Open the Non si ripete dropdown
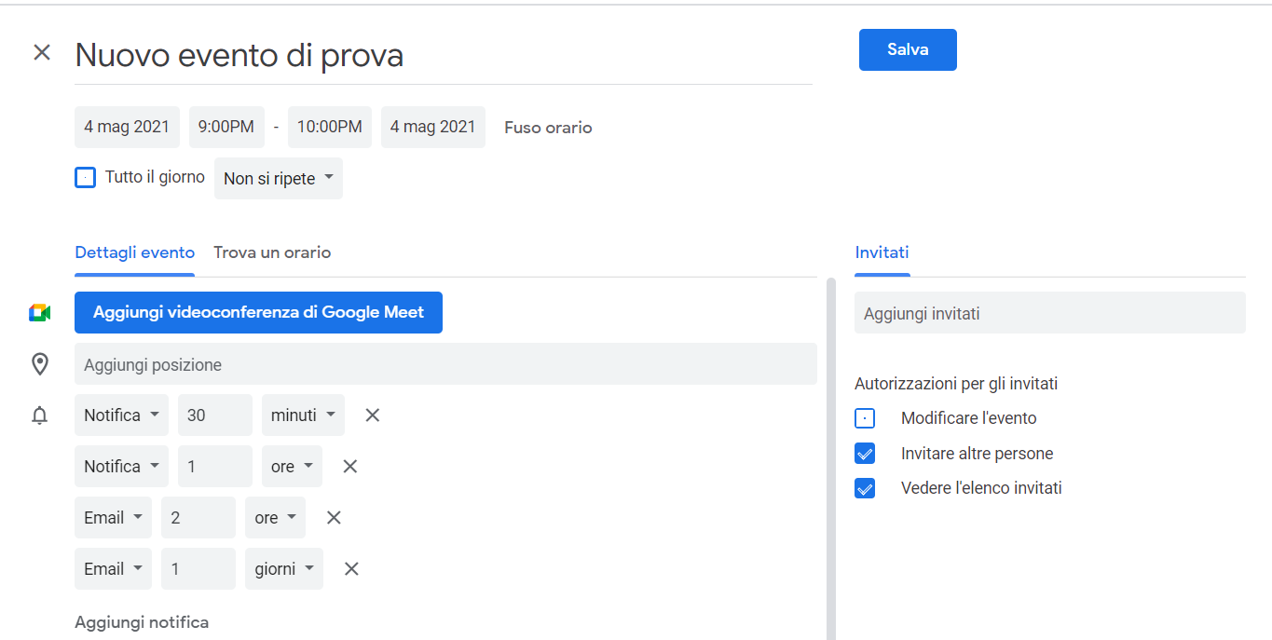This screenshot has width=1272, height=640. coord(279,179)
